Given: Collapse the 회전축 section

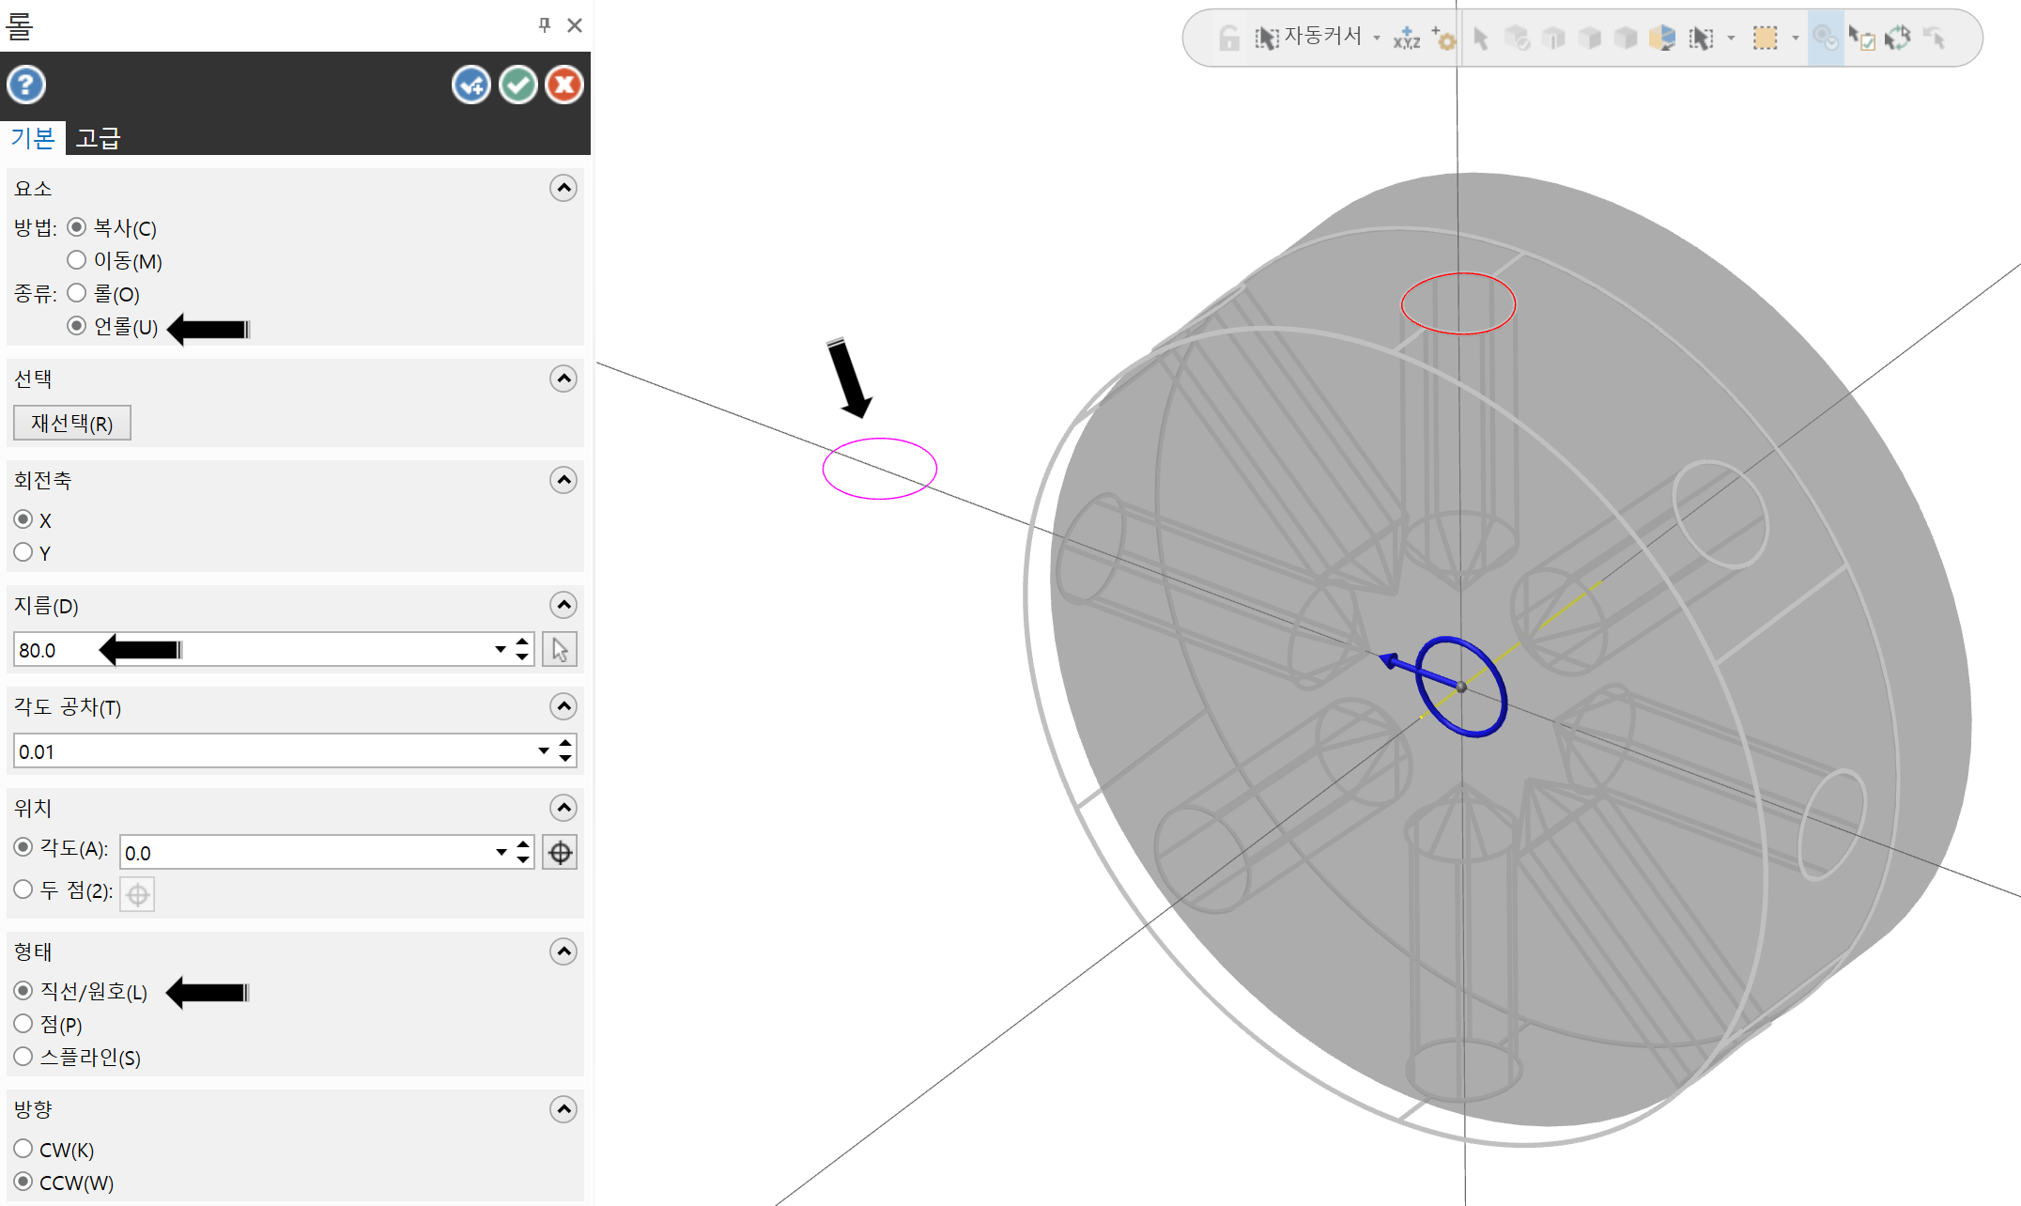Looking at the screenshot, I should coord(563,481).
